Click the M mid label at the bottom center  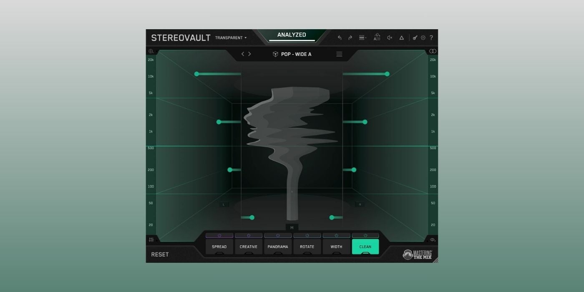pos(292,228)
